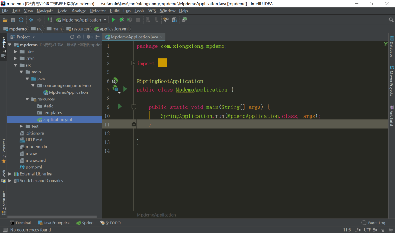Hide the Project panel with the hide icon
The image size is (395, 233).
tap(98, 37)
